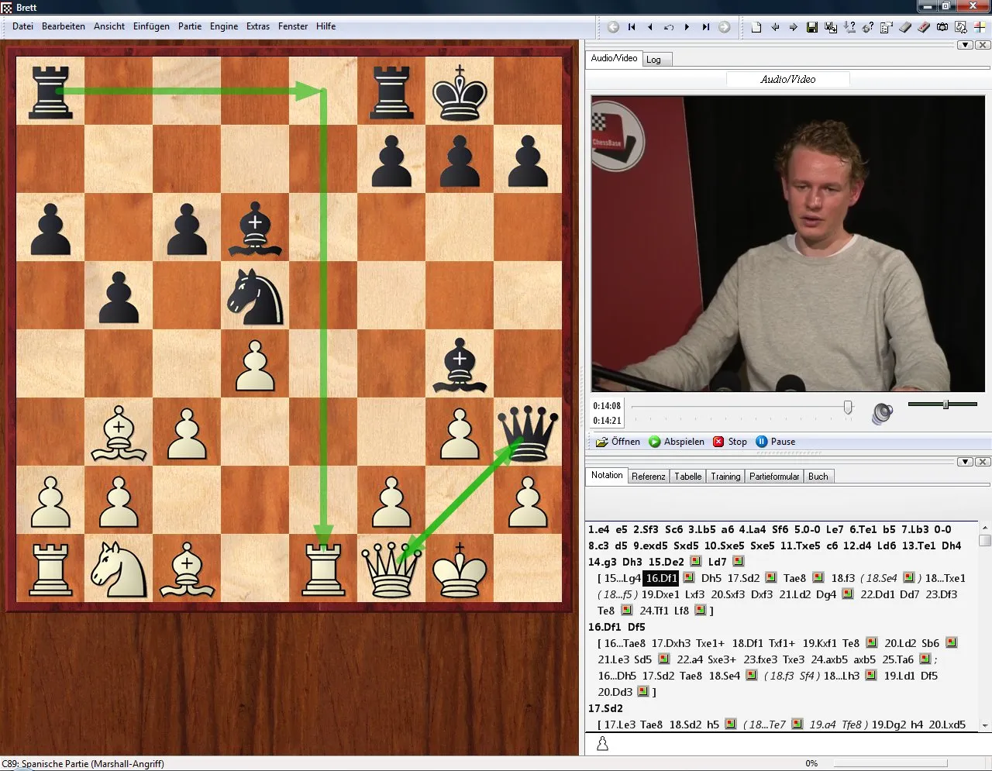The image size is (992, 771).
Task: Click the black bishop on g4
Action: (460, 364)
